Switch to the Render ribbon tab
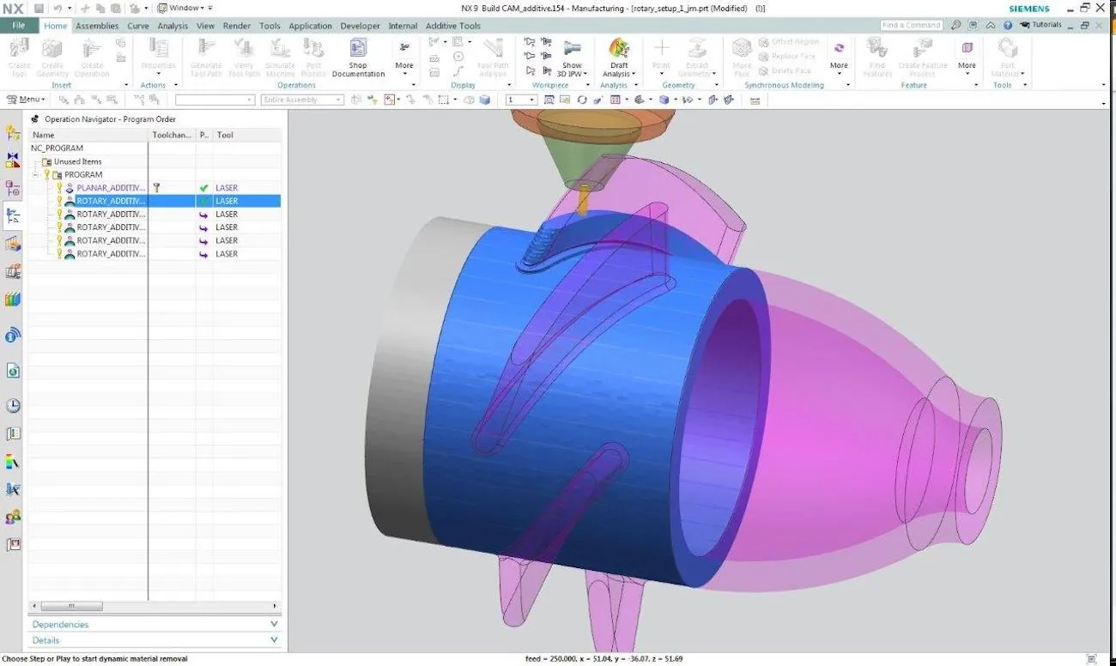This screenshot has height=666, width=1116. coord(236,26)
